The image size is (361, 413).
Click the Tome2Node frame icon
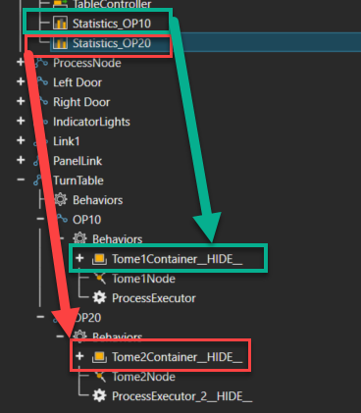100,377
